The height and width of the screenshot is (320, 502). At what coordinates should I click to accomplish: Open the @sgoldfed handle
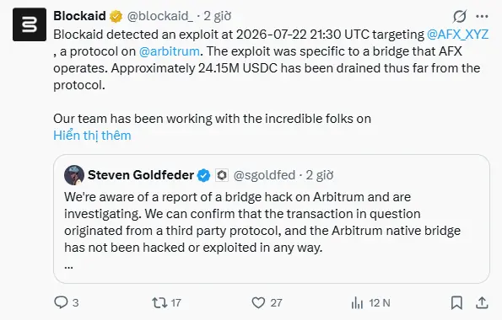coord(264,175)
